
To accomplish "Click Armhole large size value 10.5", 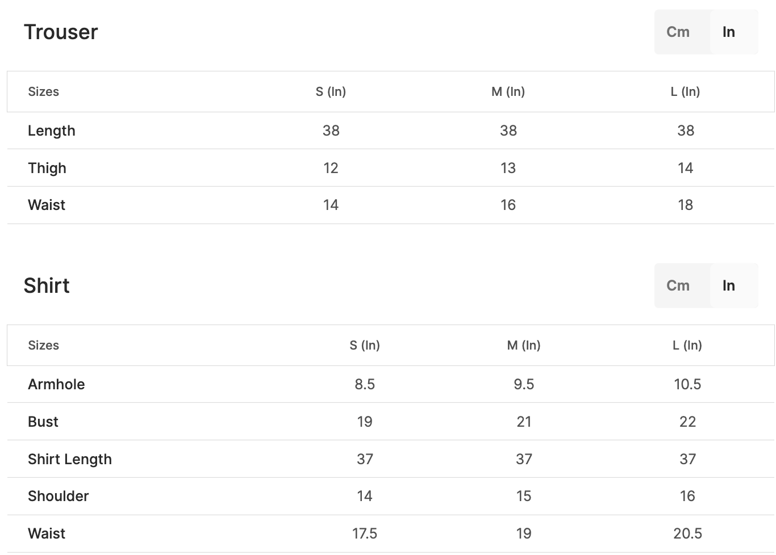I will pos(687,385).
